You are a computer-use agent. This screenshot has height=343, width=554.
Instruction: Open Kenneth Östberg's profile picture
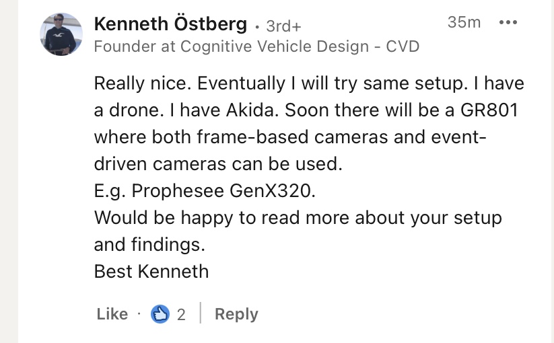coord(61,34)
